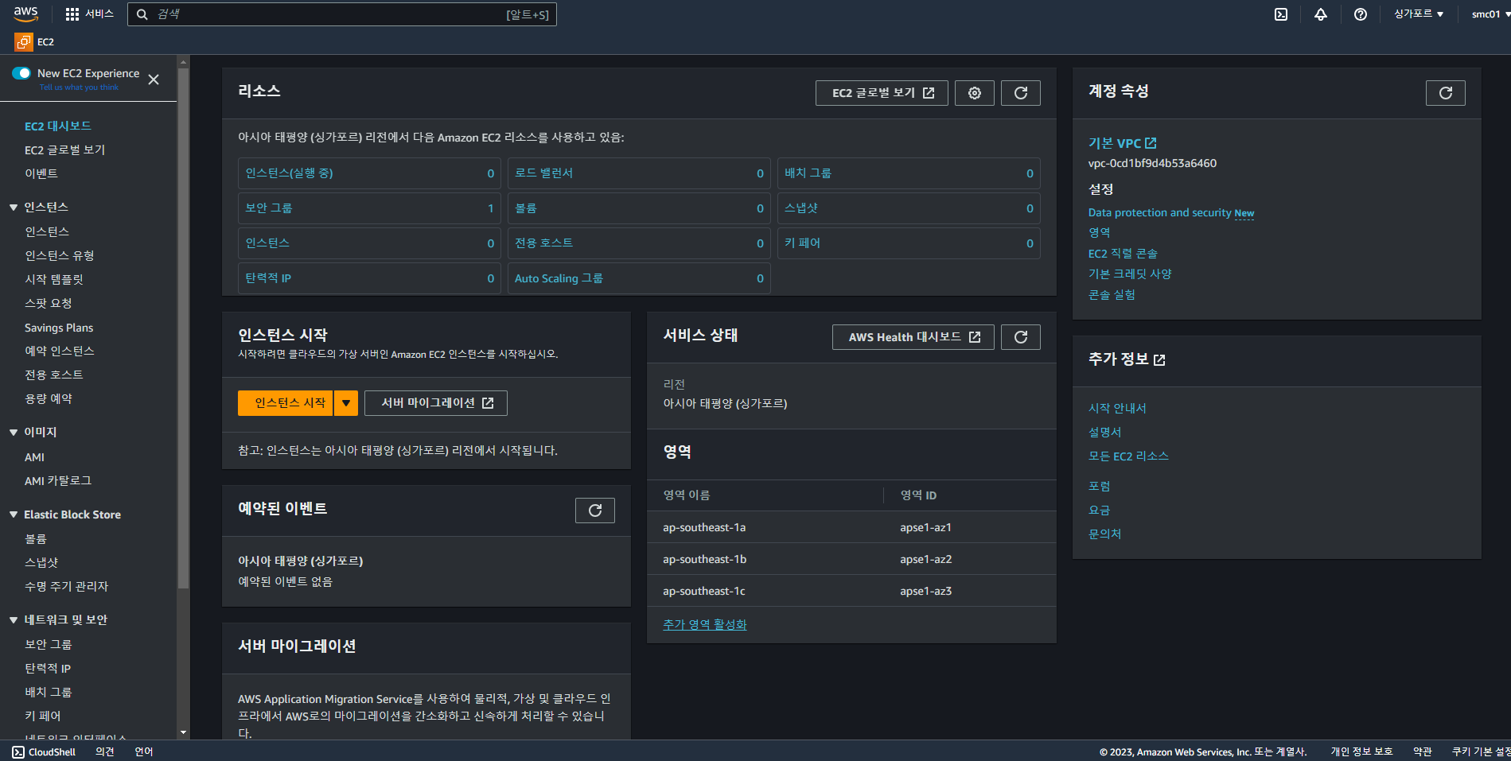Screen dimensions: 1511x761
Task: Click 추가 영역 활성화 link
Action: pos(705,624)
